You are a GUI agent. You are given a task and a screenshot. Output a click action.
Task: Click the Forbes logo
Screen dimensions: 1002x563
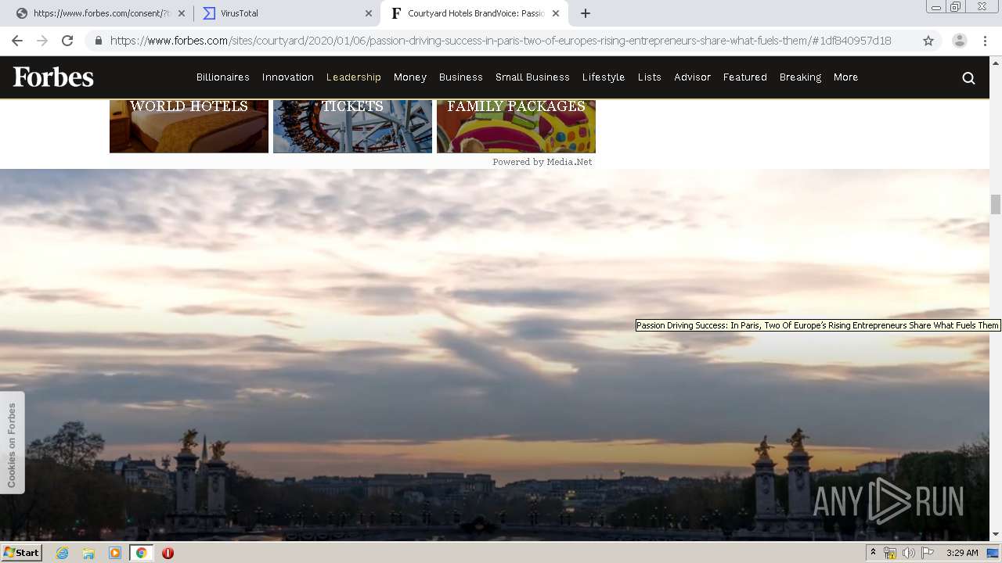point(53,77)
